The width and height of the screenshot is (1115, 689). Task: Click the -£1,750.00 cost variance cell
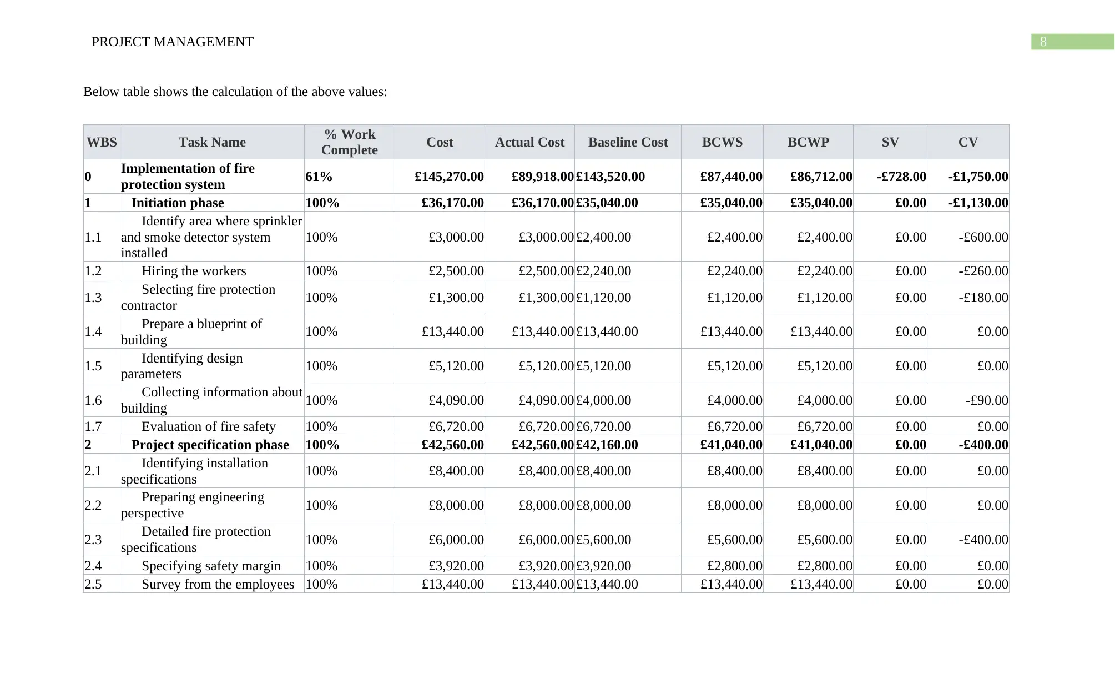[968, 177]
